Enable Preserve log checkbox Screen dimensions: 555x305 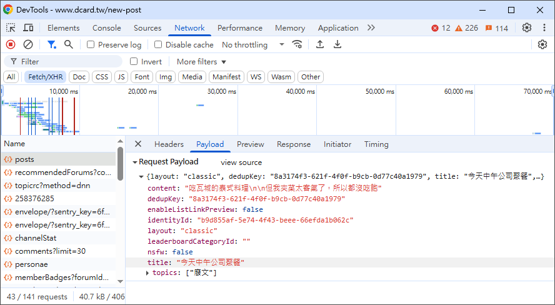(91, 45)
